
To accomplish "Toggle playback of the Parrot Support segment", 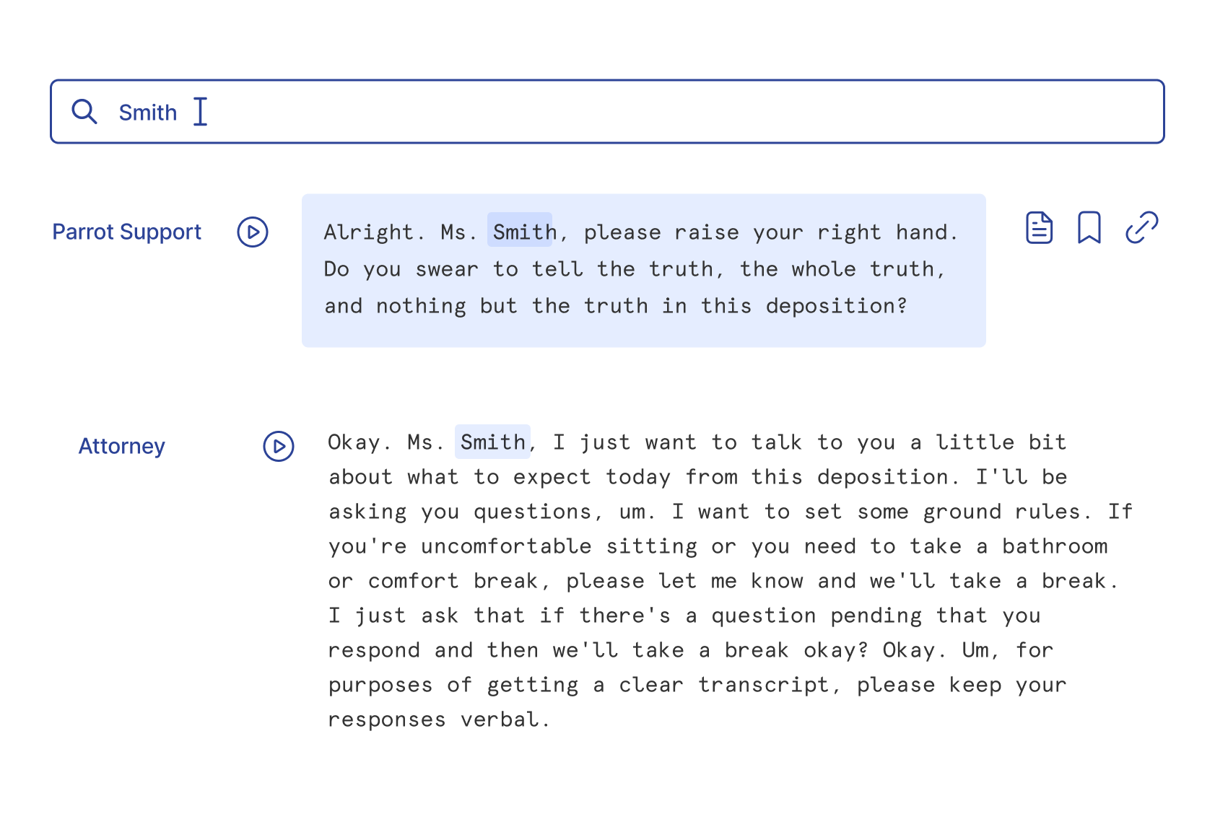I will pos(252,232).
